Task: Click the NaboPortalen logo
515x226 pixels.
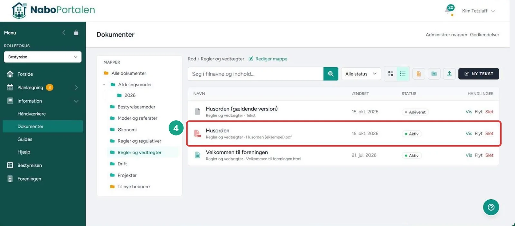Action: tap(53, 10)
